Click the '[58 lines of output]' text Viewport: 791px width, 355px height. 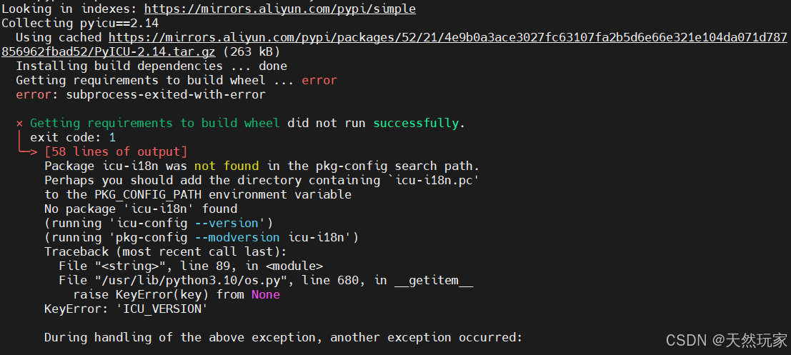(116, 151)
